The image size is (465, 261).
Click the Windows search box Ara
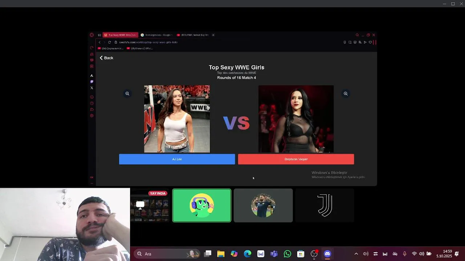[167, 254]
